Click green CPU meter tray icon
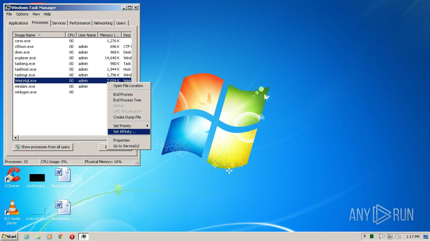The image size is (430, 241). 372,237
